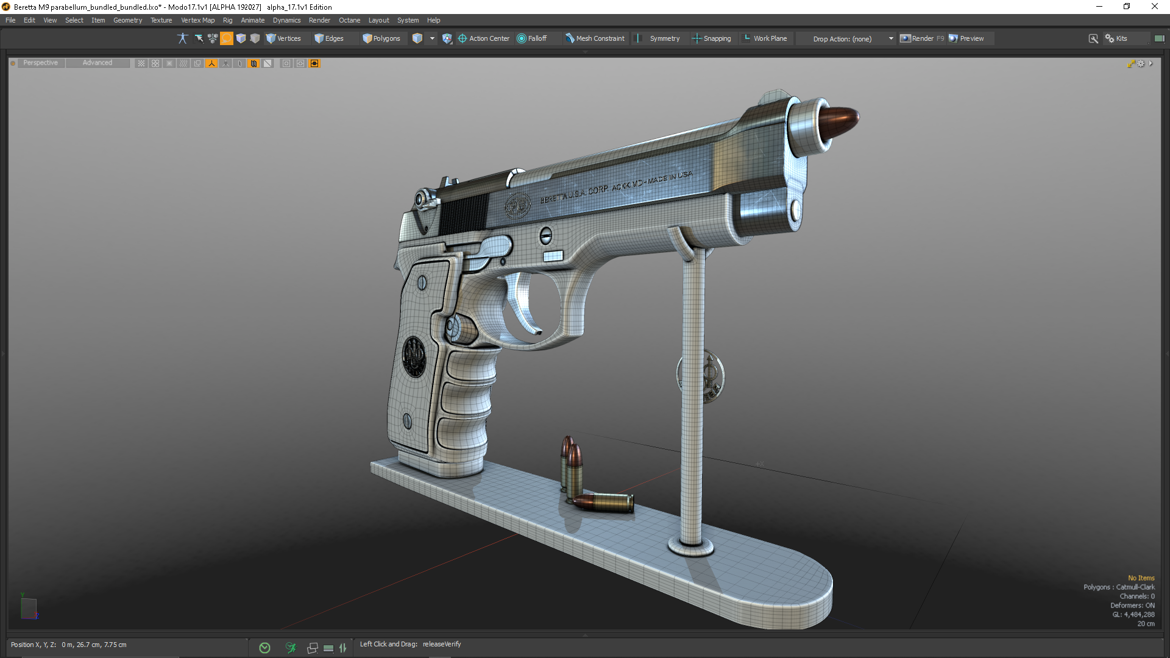The image size is (1170, 658).
Task: Click the Falloff tool icon
Action: (x=531, y=38)
